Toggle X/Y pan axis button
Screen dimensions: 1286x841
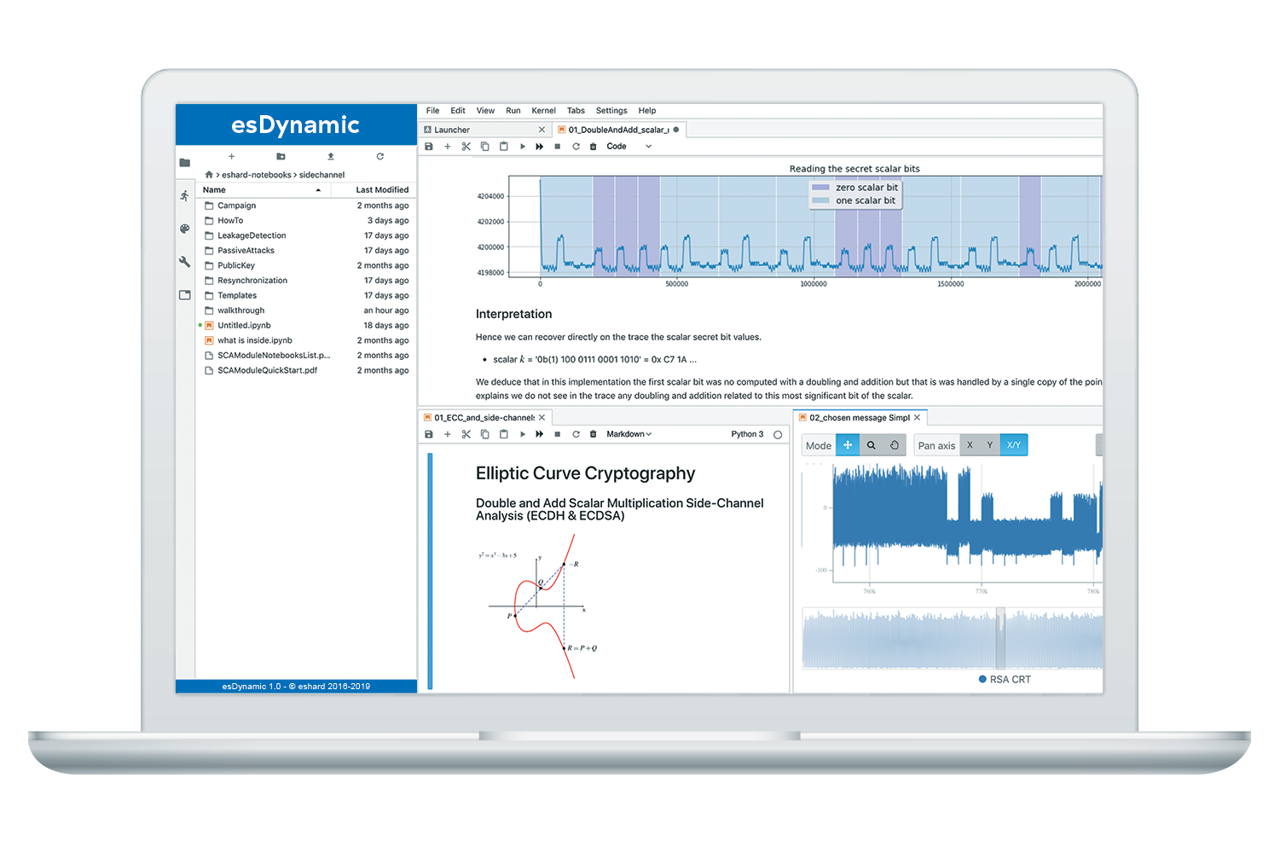[1013, 445]
